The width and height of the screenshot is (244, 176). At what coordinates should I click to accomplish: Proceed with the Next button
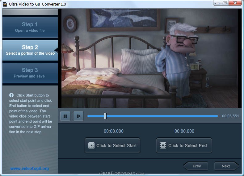coord(227,166)
